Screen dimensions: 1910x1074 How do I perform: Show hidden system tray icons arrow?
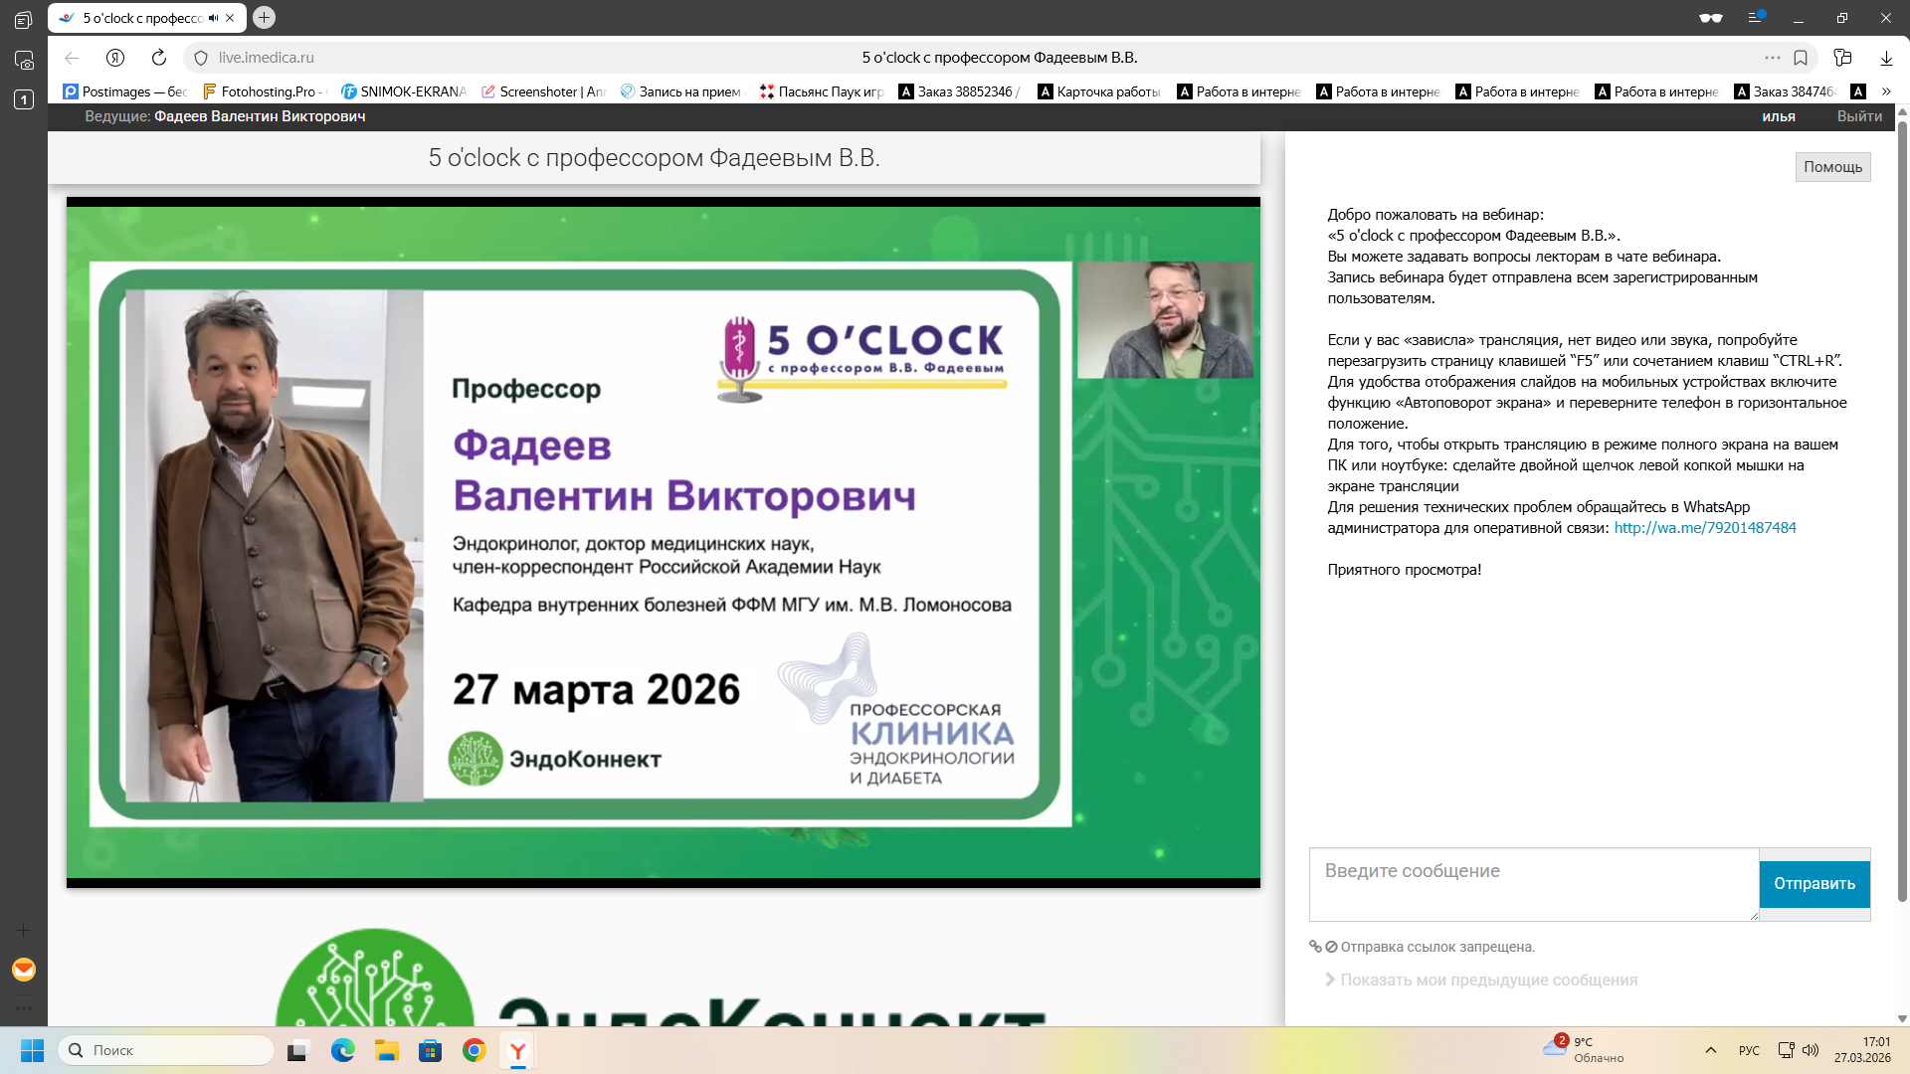coord(1711,1050)
